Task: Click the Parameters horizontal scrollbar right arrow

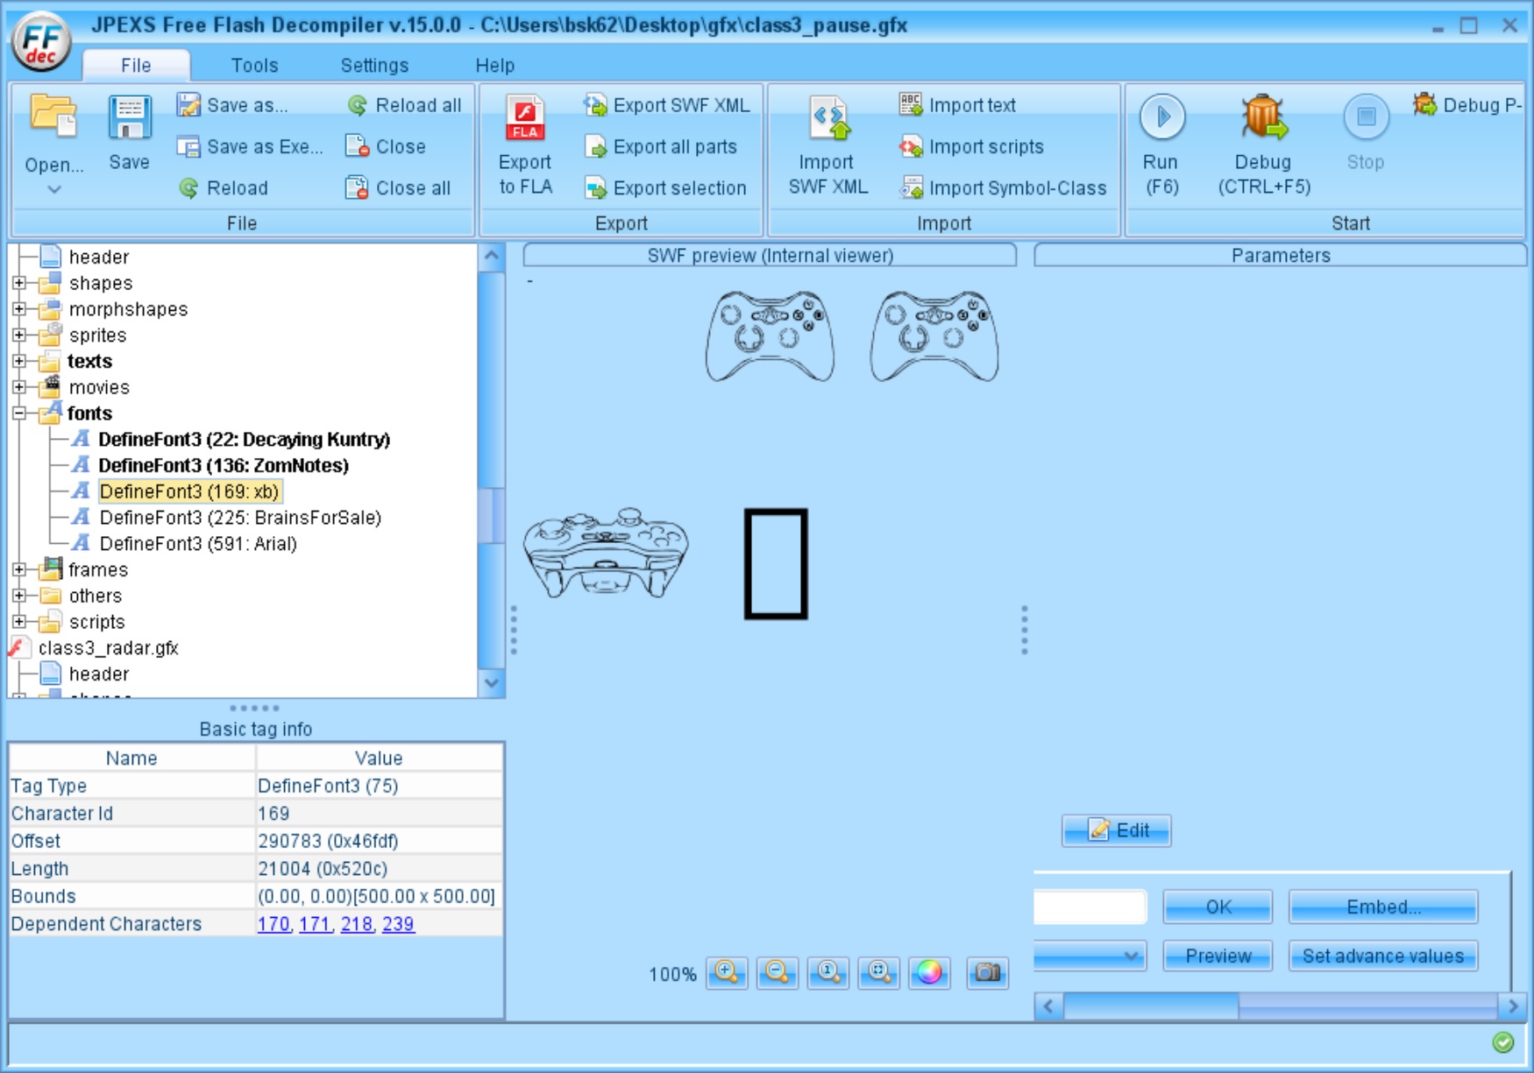Action: click(1512, 1006)
